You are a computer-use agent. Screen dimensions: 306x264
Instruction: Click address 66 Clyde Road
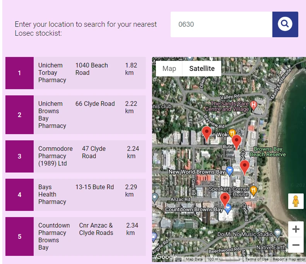95,104
